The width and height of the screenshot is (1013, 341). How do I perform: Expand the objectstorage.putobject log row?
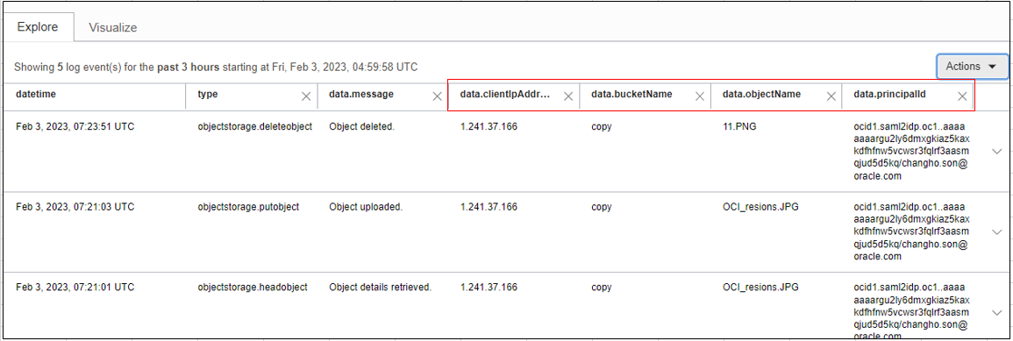click(x=996, y=231)
